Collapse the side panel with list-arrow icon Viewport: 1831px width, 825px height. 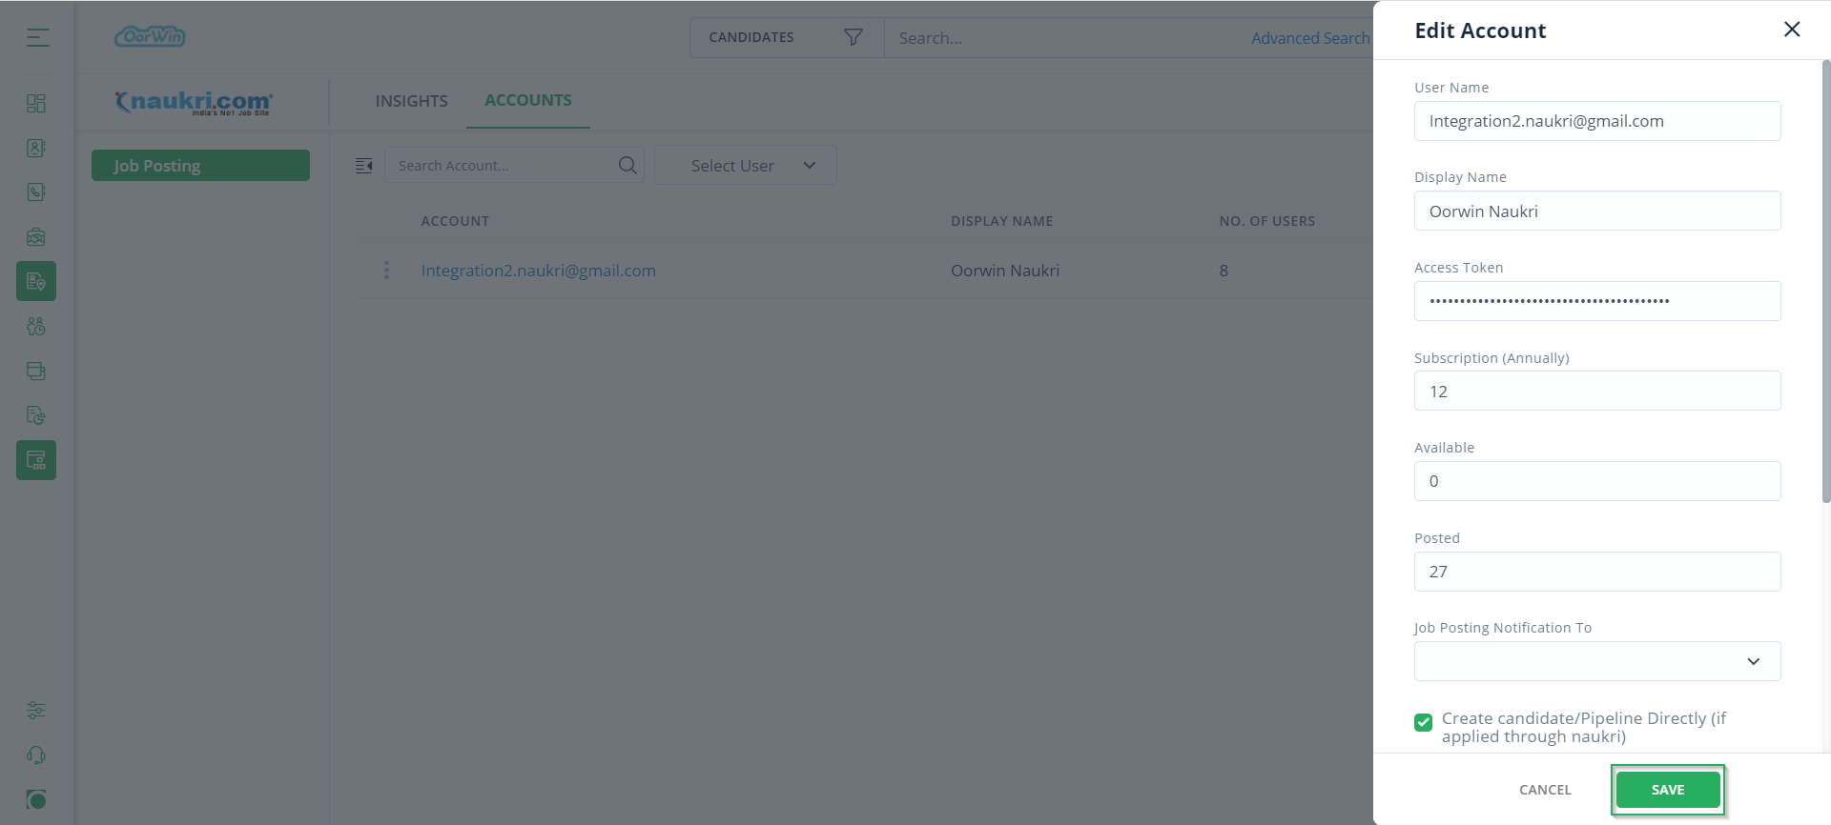pyautogui.click(x=363, y=166)
